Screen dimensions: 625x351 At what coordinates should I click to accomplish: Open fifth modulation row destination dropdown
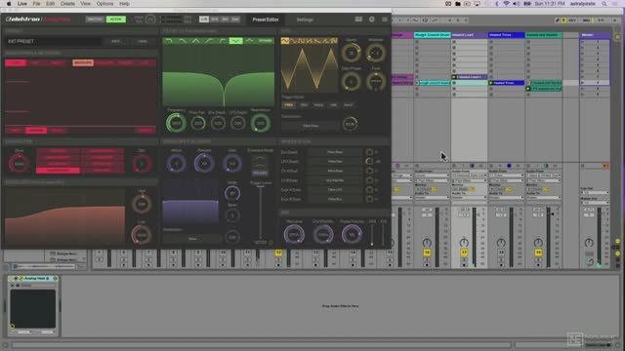(335, 190)
